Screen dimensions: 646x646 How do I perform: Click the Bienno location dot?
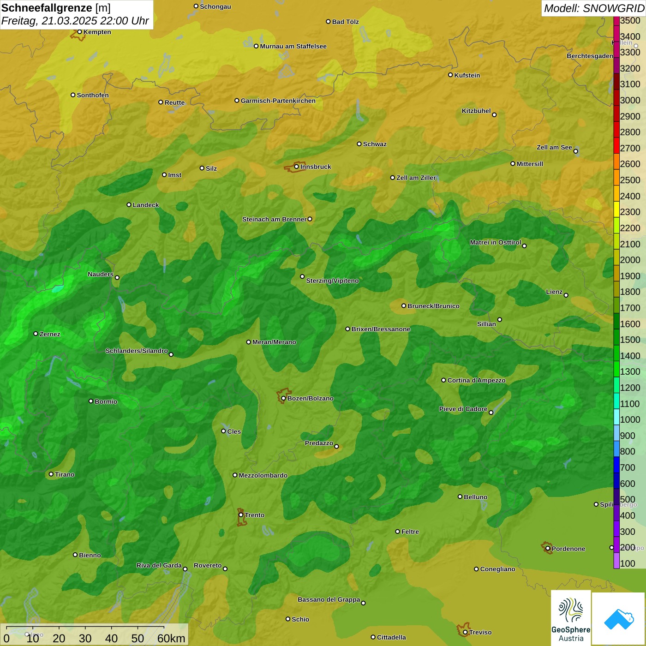coord(75,555)
